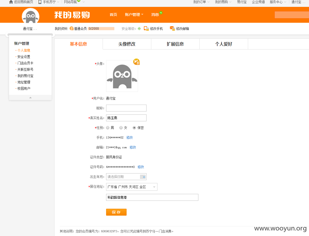Screen dimensions: 309x236
Task: Expand the 我的订单 dropdown
Action: (208, 2)
